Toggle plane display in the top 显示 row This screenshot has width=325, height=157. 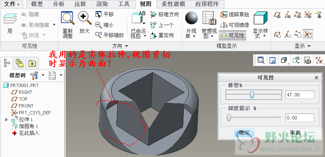click(x=277, y=15)
